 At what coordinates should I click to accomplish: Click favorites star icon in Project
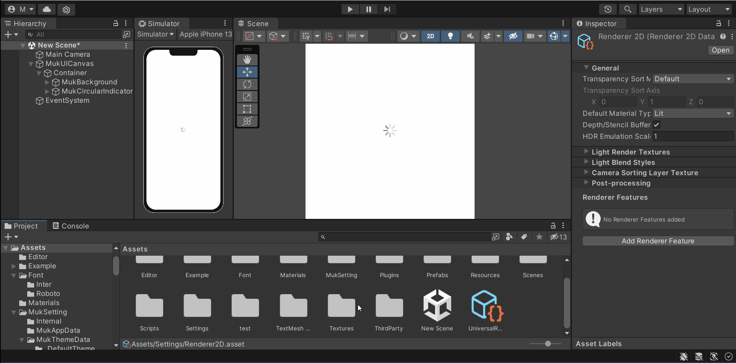[x=539, y=237]
